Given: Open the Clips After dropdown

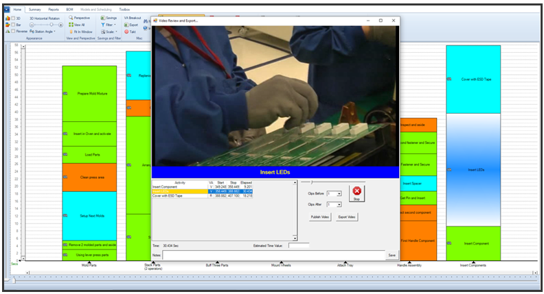Looking at the screenshot, I should click(339, 205).
